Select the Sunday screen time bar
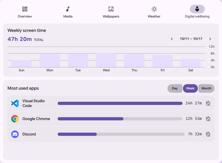This screenshot has height=163, width=222. (21, 64)
